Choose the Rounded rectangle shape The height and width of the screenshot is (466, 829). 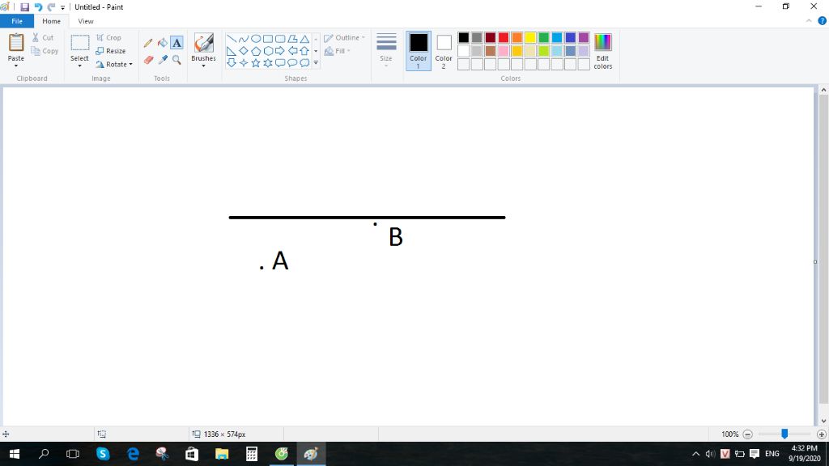[279, 39]
